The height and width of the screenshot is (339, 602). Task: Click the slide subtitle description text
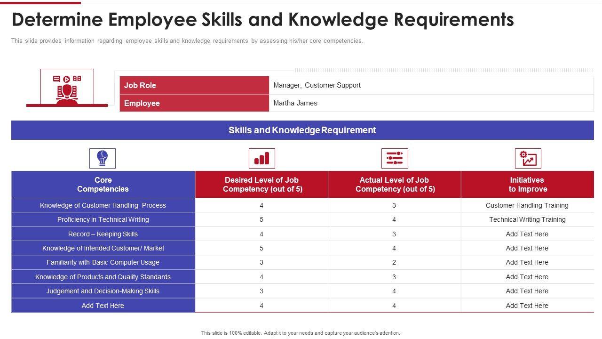pyautogui.click(x=187, y=41)
